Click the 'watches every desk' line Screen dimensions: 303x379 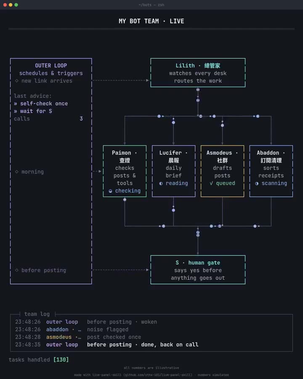pyautogui.click(x=198, y=73)
